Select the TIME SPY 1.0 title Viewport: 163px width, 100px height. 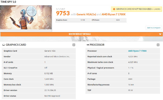click(x=8, y=2)
